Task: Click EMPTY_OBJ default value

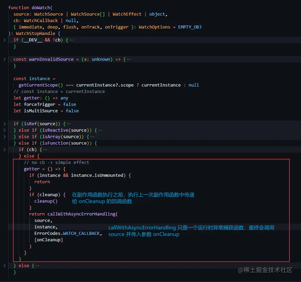Action: [190, 27]
